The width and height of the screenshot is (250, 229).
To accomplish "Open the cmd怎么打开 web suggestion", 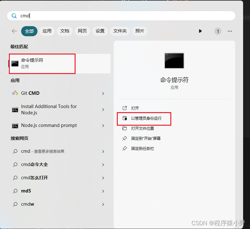I will click(x=35, y=178).
